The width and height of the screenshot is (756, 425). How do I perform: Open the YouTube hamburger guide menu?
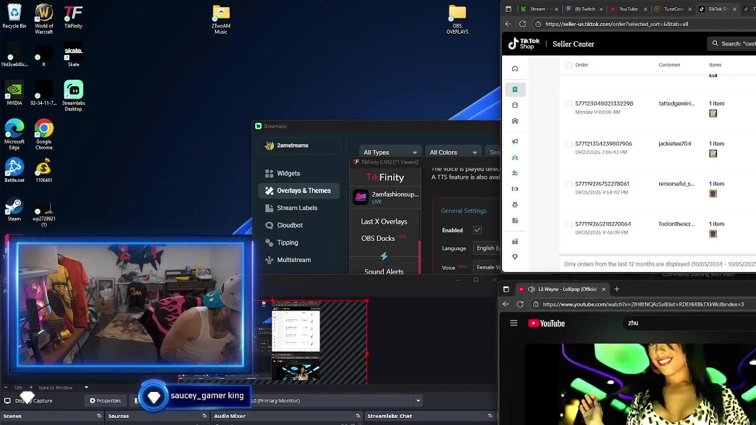coord(514,323)
